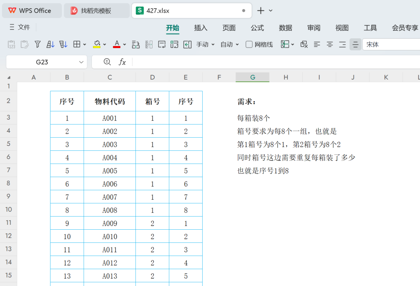Viewport: 420px width, 286px height.
Task: Open the new tab dropdown chevron
Action: pyautogui.click(x=271, y=11)
